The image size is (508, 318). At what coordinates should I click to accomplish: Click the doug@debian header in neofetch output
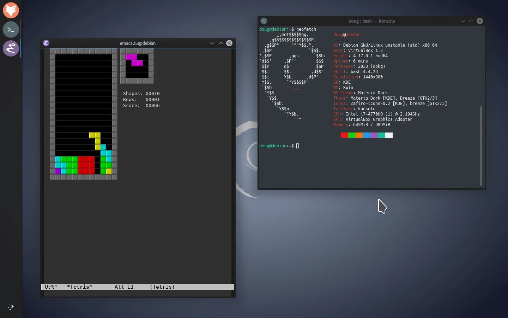click(347, 35)
